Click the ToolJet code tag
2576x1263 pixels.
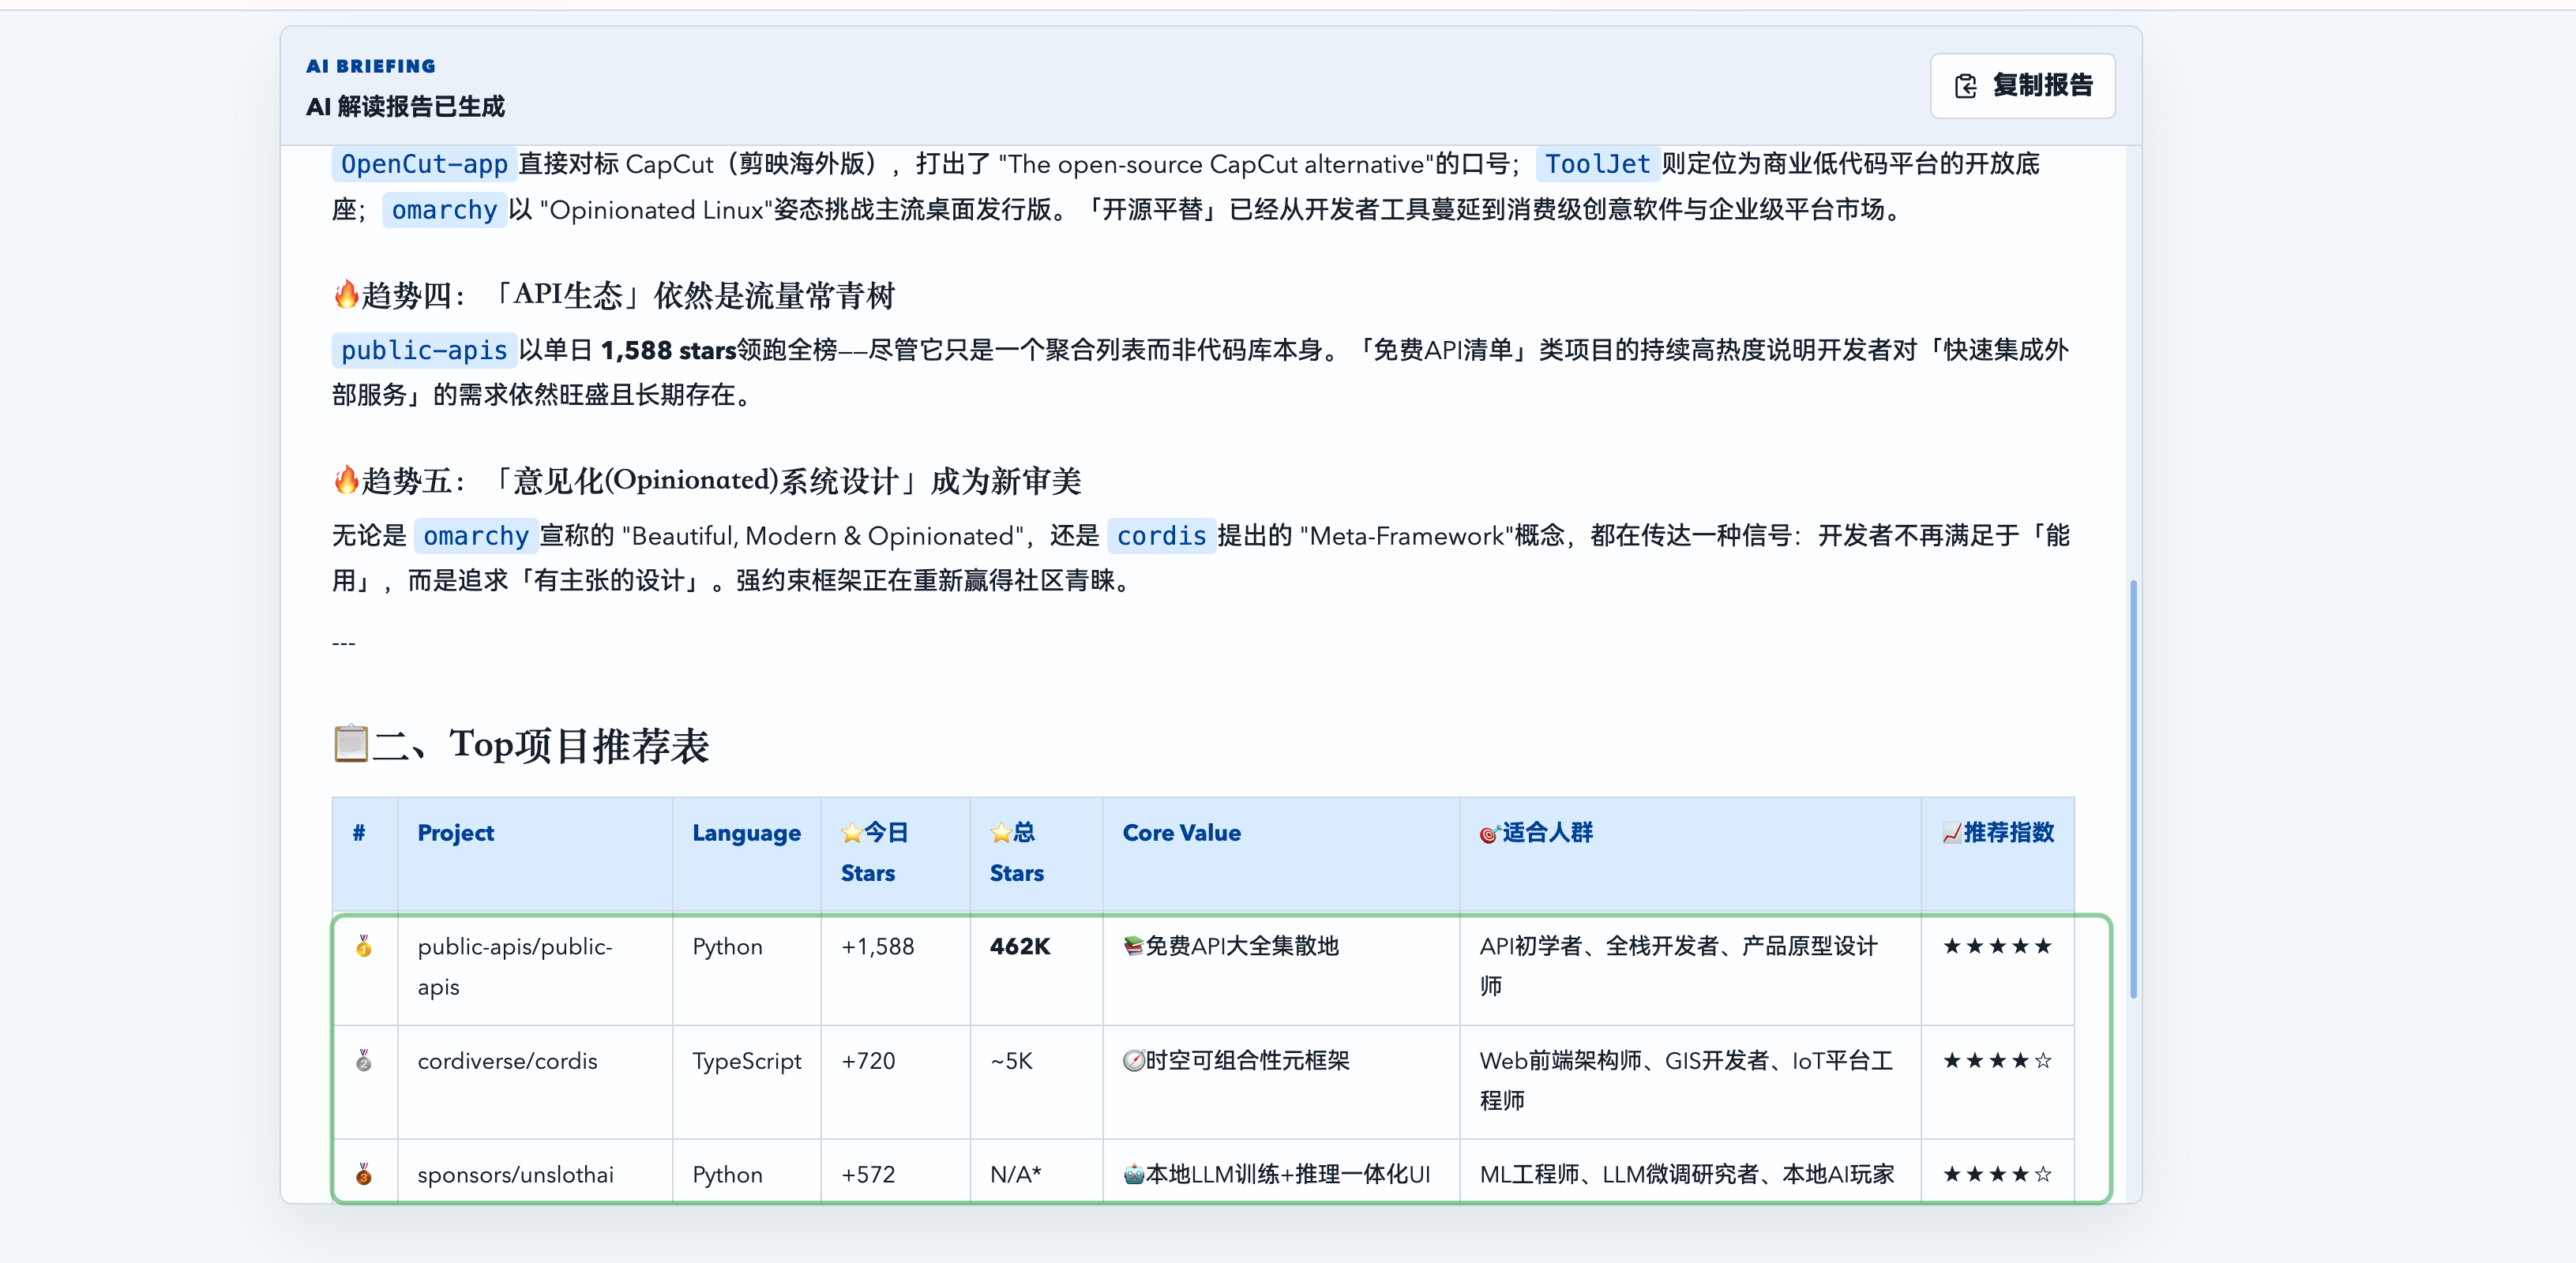pyautogui.click(x=1597, y=164)
